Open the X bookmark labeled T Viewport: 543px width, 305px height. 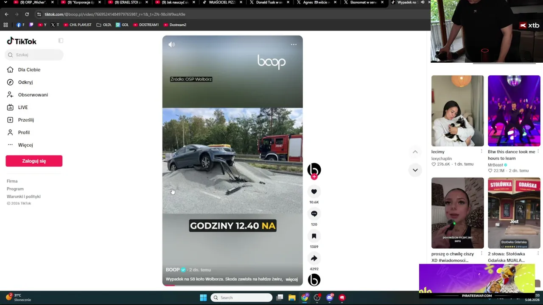click(x=55, y=25)
